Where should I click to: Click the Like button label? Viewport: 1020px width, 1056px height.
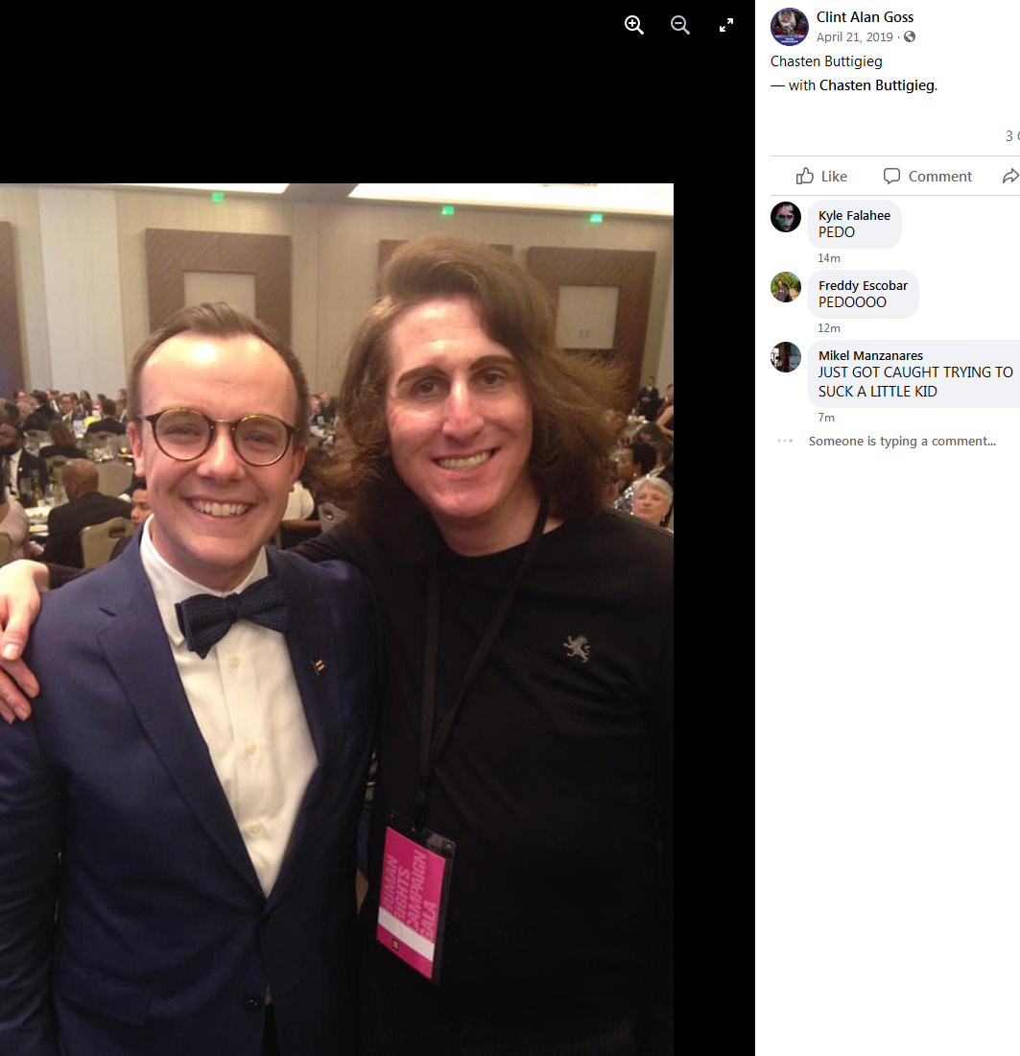click(x=834, y=177)
